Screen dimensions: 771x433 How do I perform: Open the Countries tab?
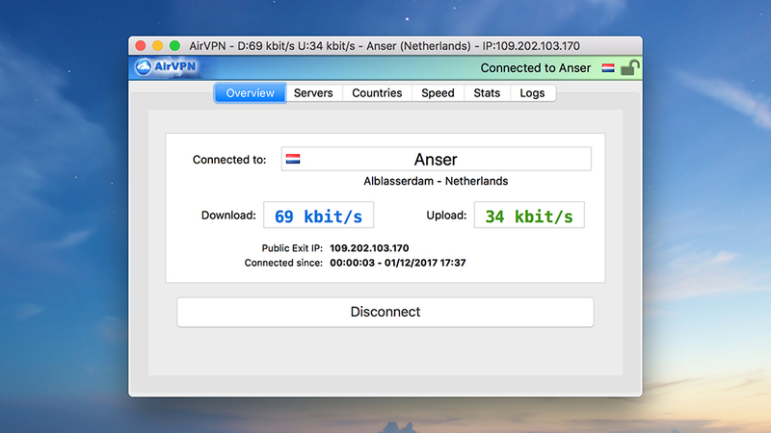coord(377,92)
